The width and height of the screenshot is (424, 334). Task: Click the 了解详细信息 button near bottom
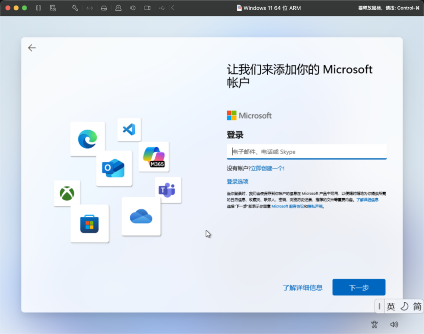(x=302, y=288)
